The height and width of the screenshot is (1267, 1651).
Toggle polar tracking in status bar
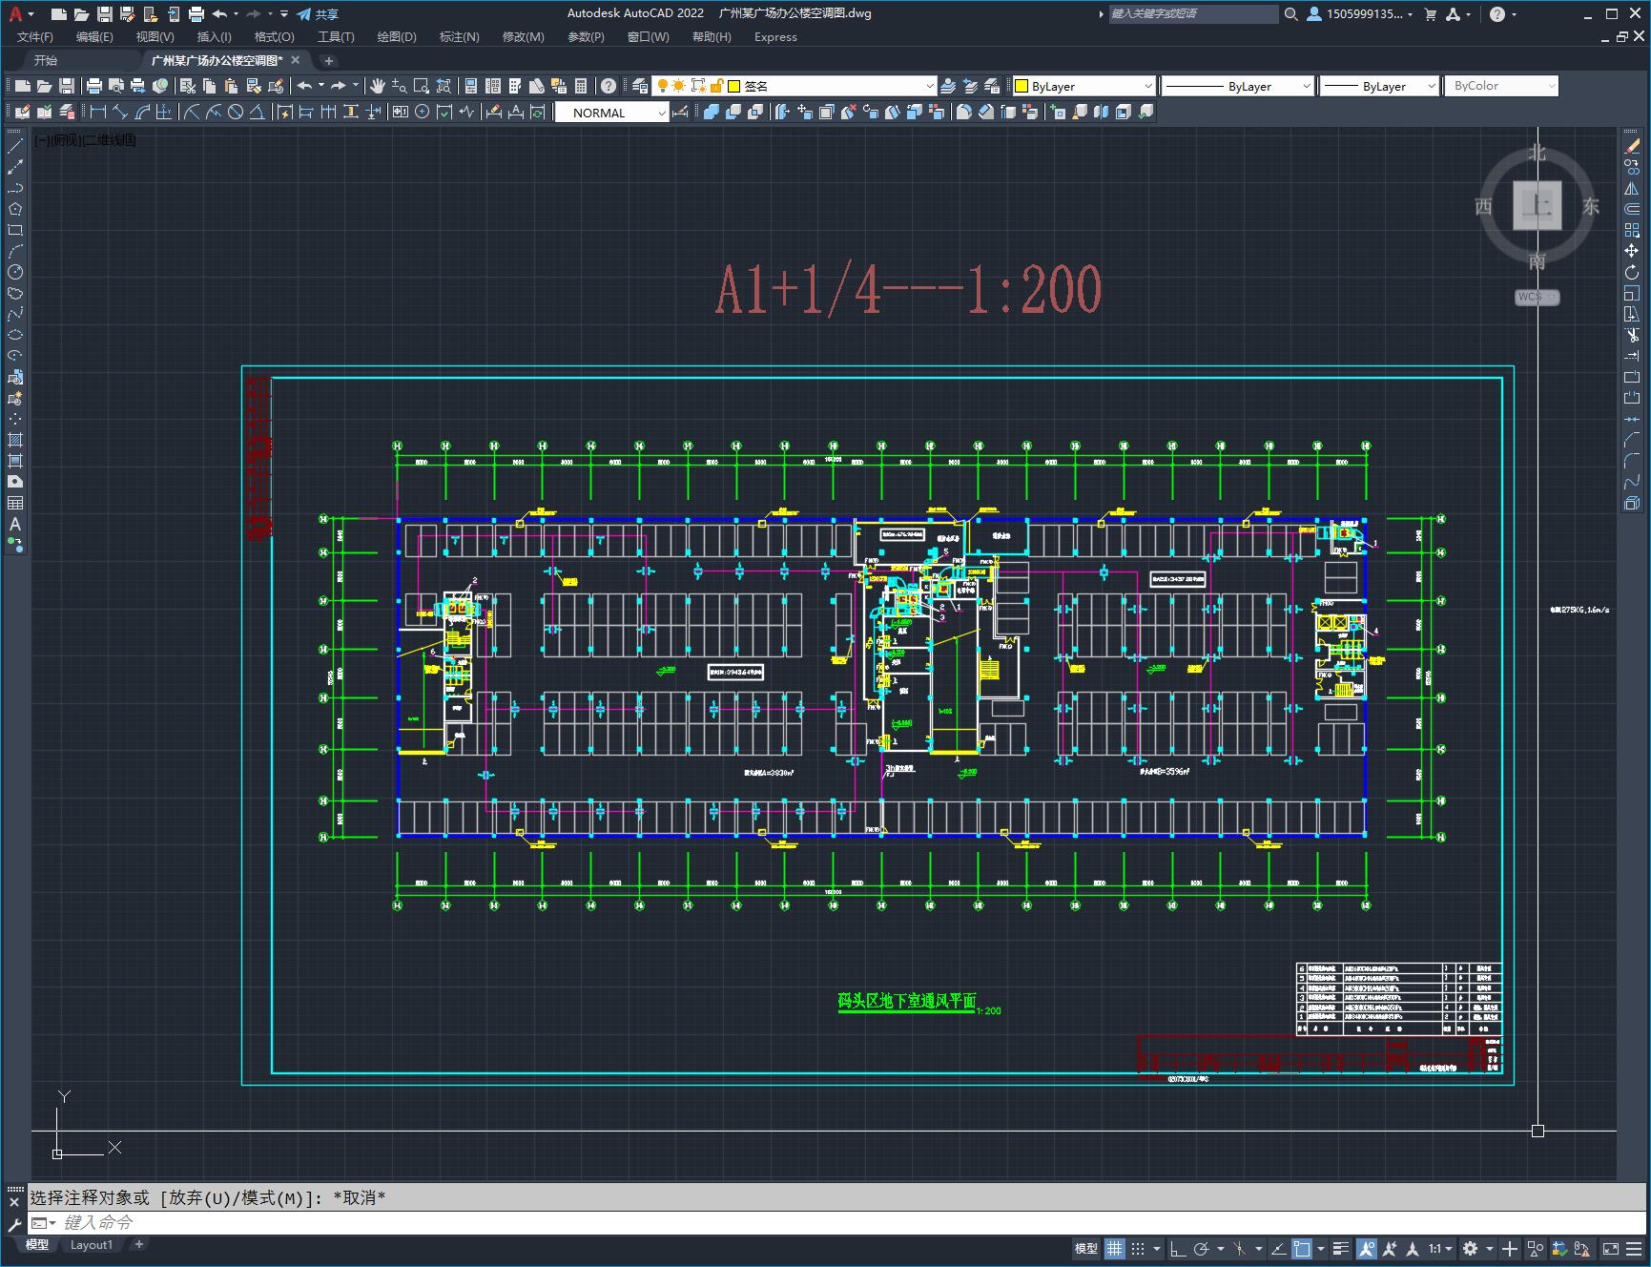(x=1202, y=1248)
